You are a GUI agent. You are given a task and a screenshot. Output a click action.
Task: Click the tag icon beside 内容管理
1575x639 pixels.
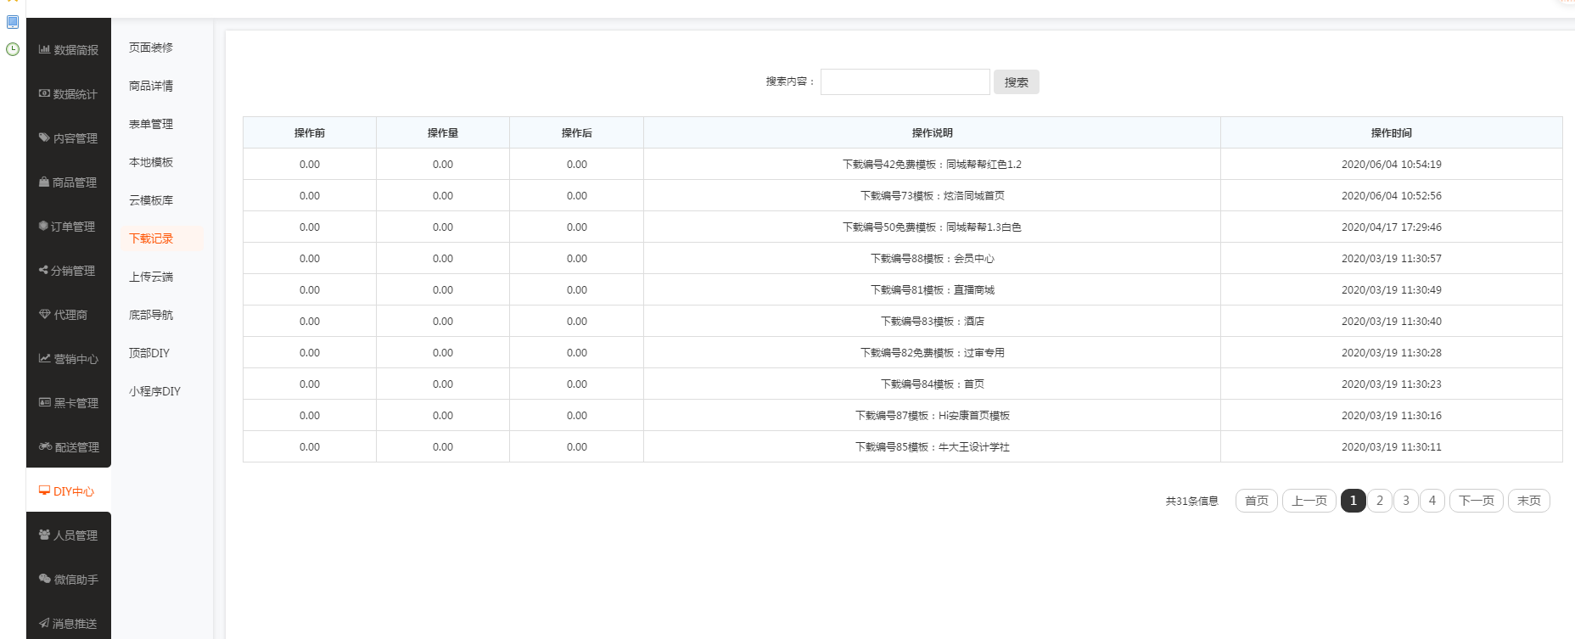point(44,137)
